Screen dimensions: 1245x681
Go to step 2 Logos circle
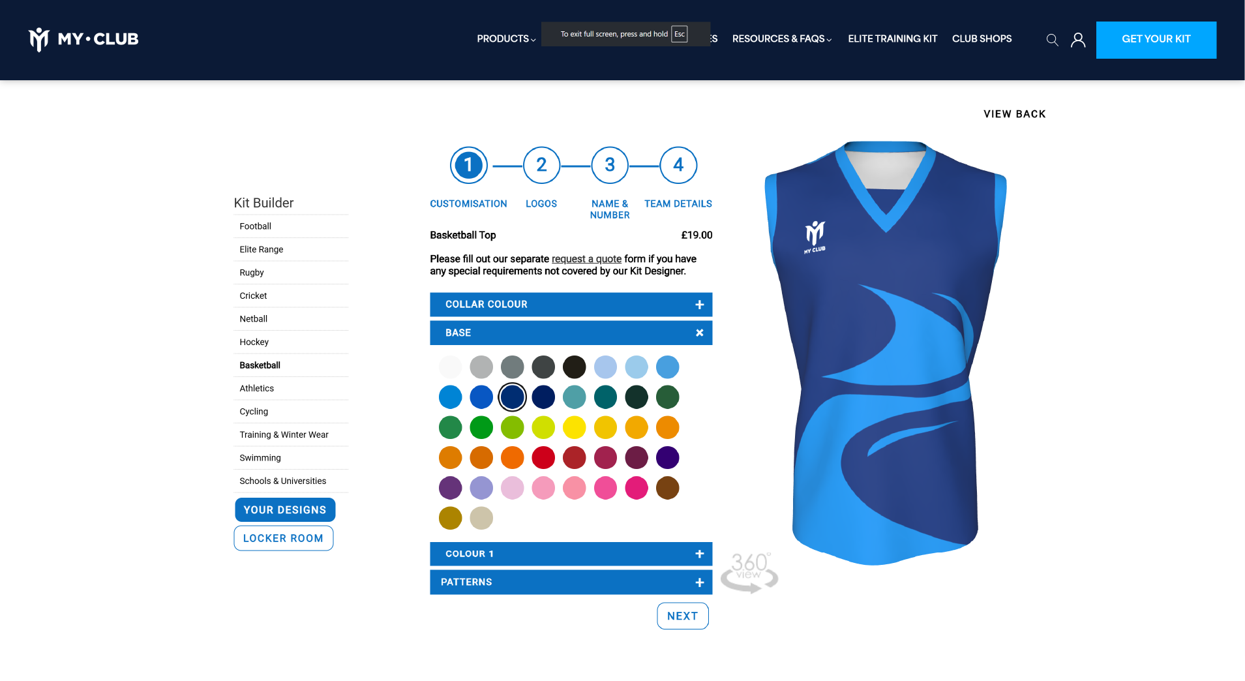541,165
